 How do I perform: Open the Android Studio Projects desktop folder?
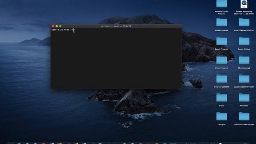point(222,4)
